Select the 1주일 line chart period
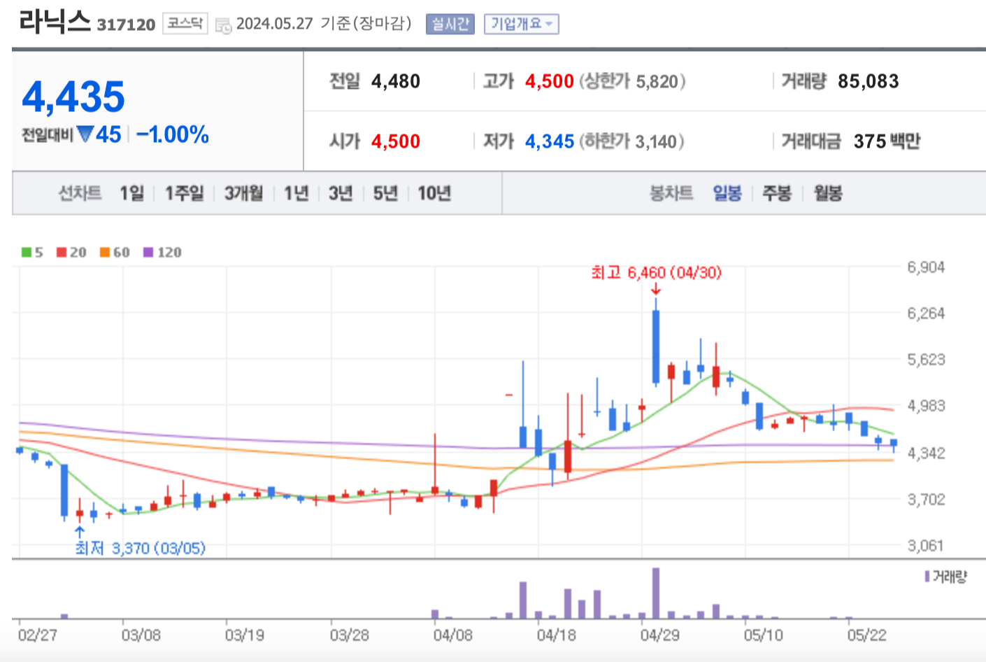Screen dimensions: 986x662 click(185, 193)
